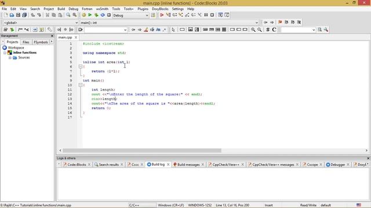Click the bold C toolbar icon

pos(274,29)
